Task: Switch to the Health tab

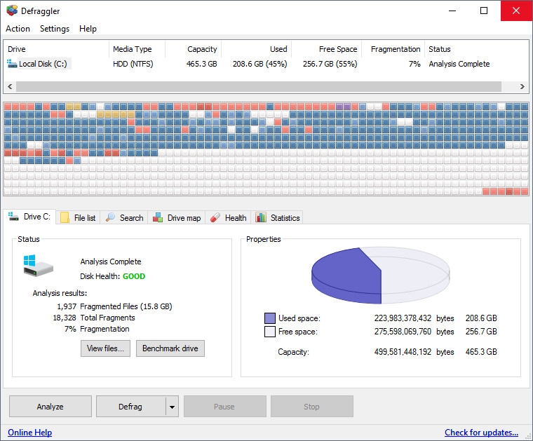Action: click(x=229, y=217)
